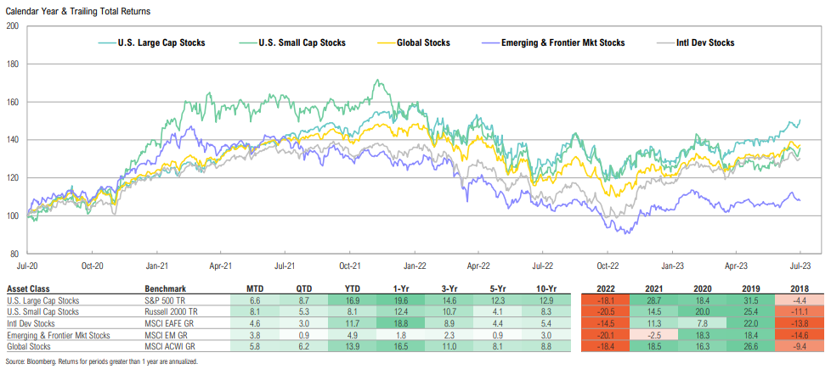The image size is (831, 369).
Task: Hide the Global Stocks series via legend
Action: pos(422,42)
